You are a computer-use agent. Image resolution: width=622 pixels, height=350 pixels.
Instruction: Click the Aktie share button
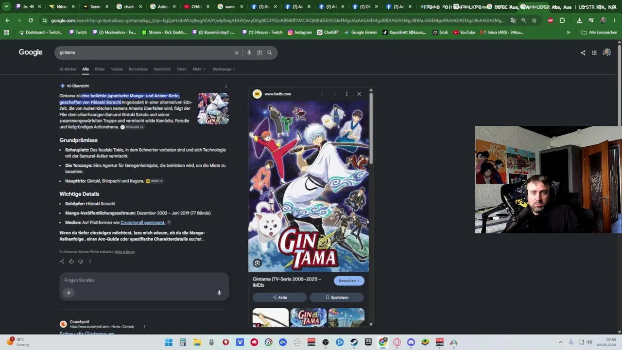279,297
